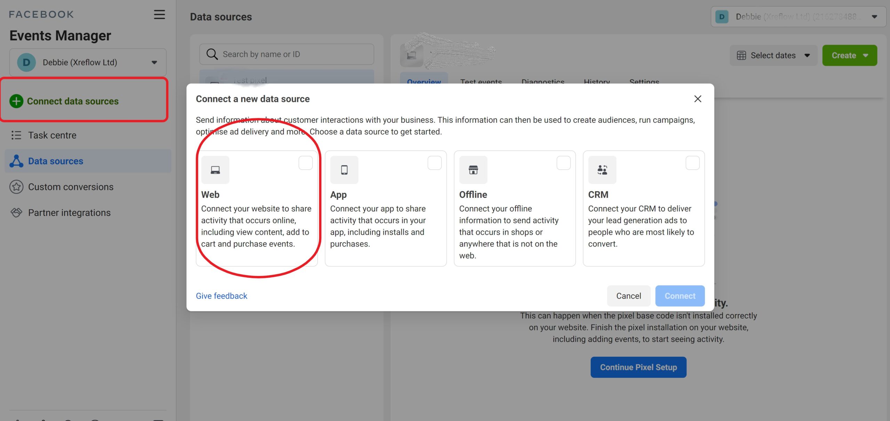Click the search magnifier icon
This screenshot has height=421, width=890.
coord(212,54)
